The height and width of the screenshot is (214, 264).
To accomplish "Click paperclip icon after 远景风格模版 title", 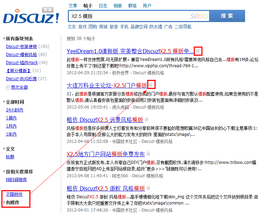I will (x=147, y=119).
